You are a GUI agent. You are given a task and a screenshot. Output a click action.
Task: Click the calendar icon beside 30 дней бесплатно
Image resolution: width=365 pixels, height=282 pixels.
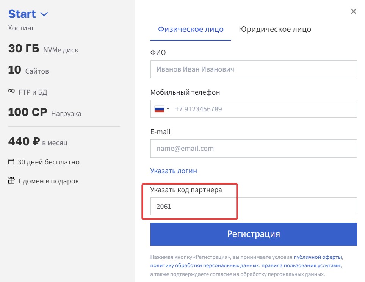pos(11,162)
